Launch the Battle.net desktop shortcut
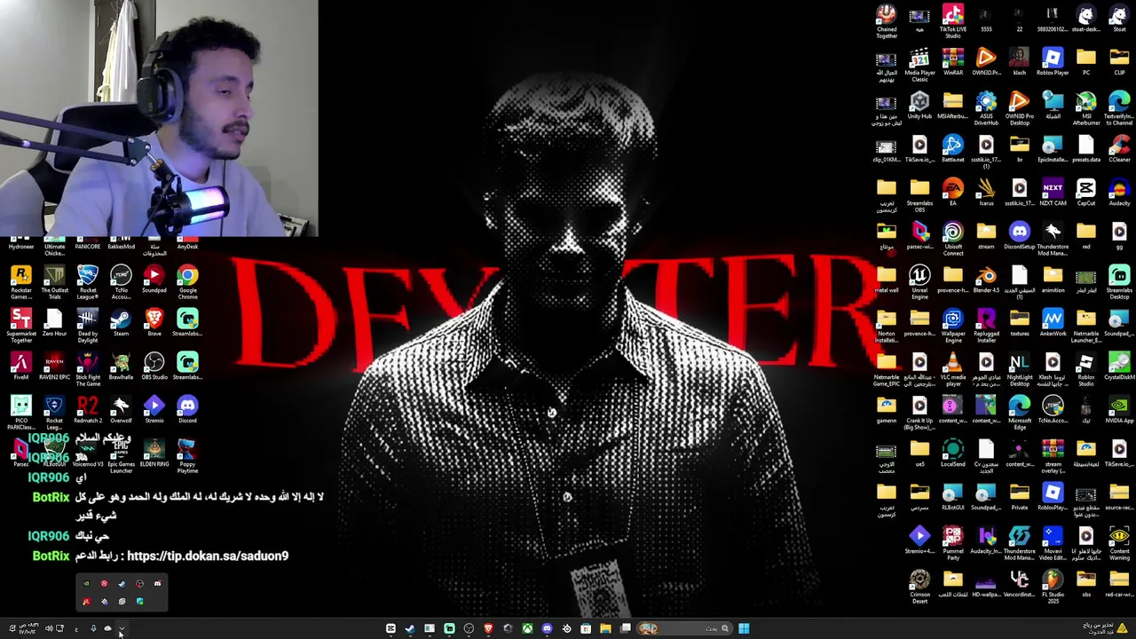Image resolution: width=1136 pixels, height=639 pixels. pyautogui.click(x=953, y=150)
